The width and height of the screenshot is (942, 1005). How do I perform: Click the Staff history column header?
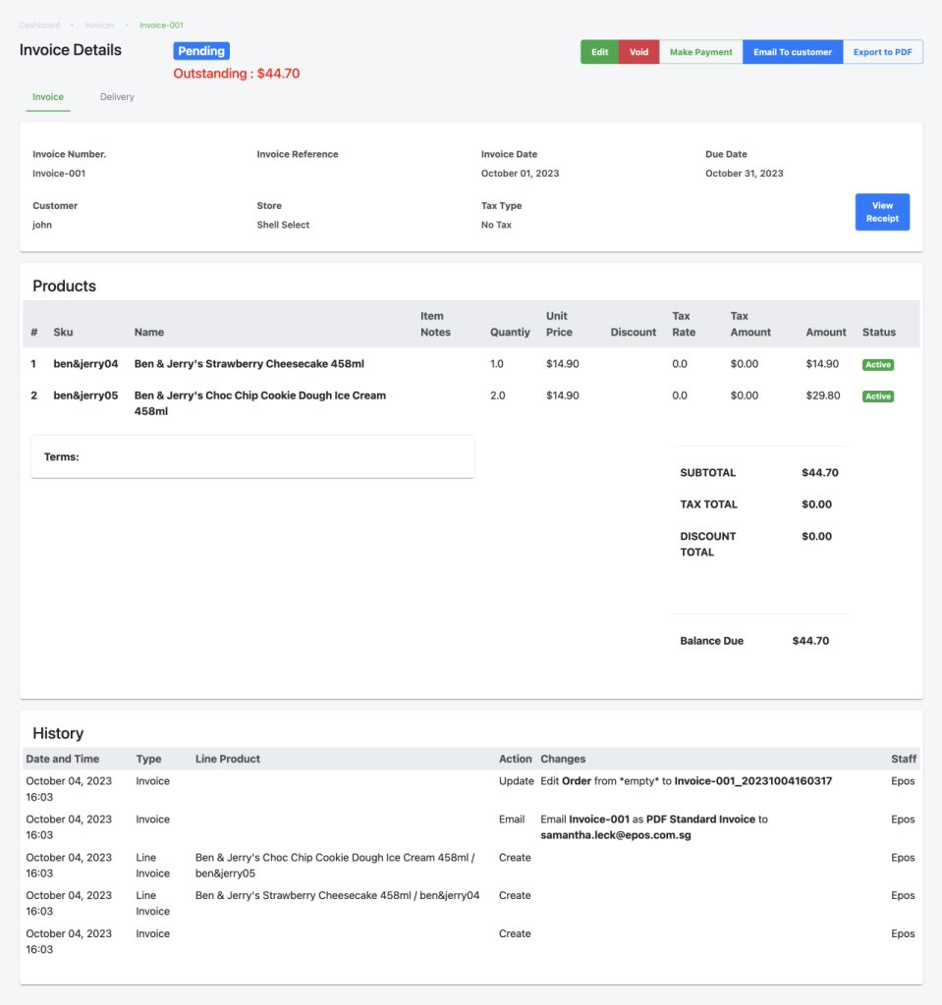(904, 759)
